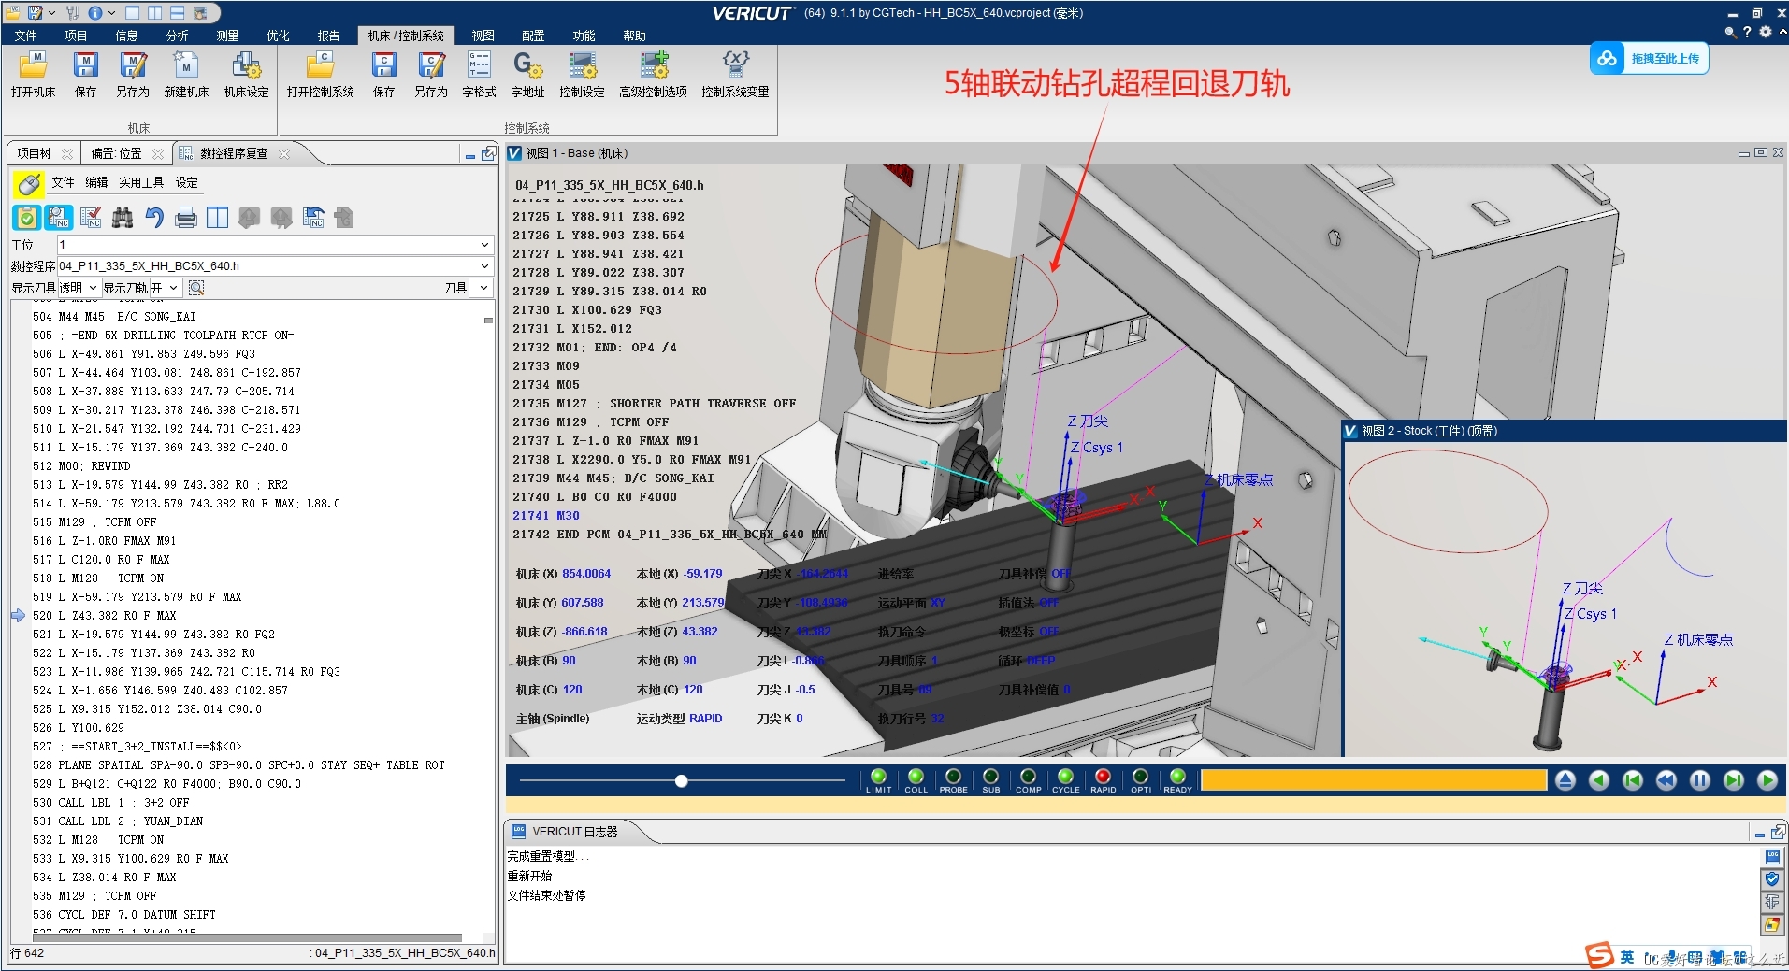Click title bar settings gear icon
1789x971 pixels.
1766,32
